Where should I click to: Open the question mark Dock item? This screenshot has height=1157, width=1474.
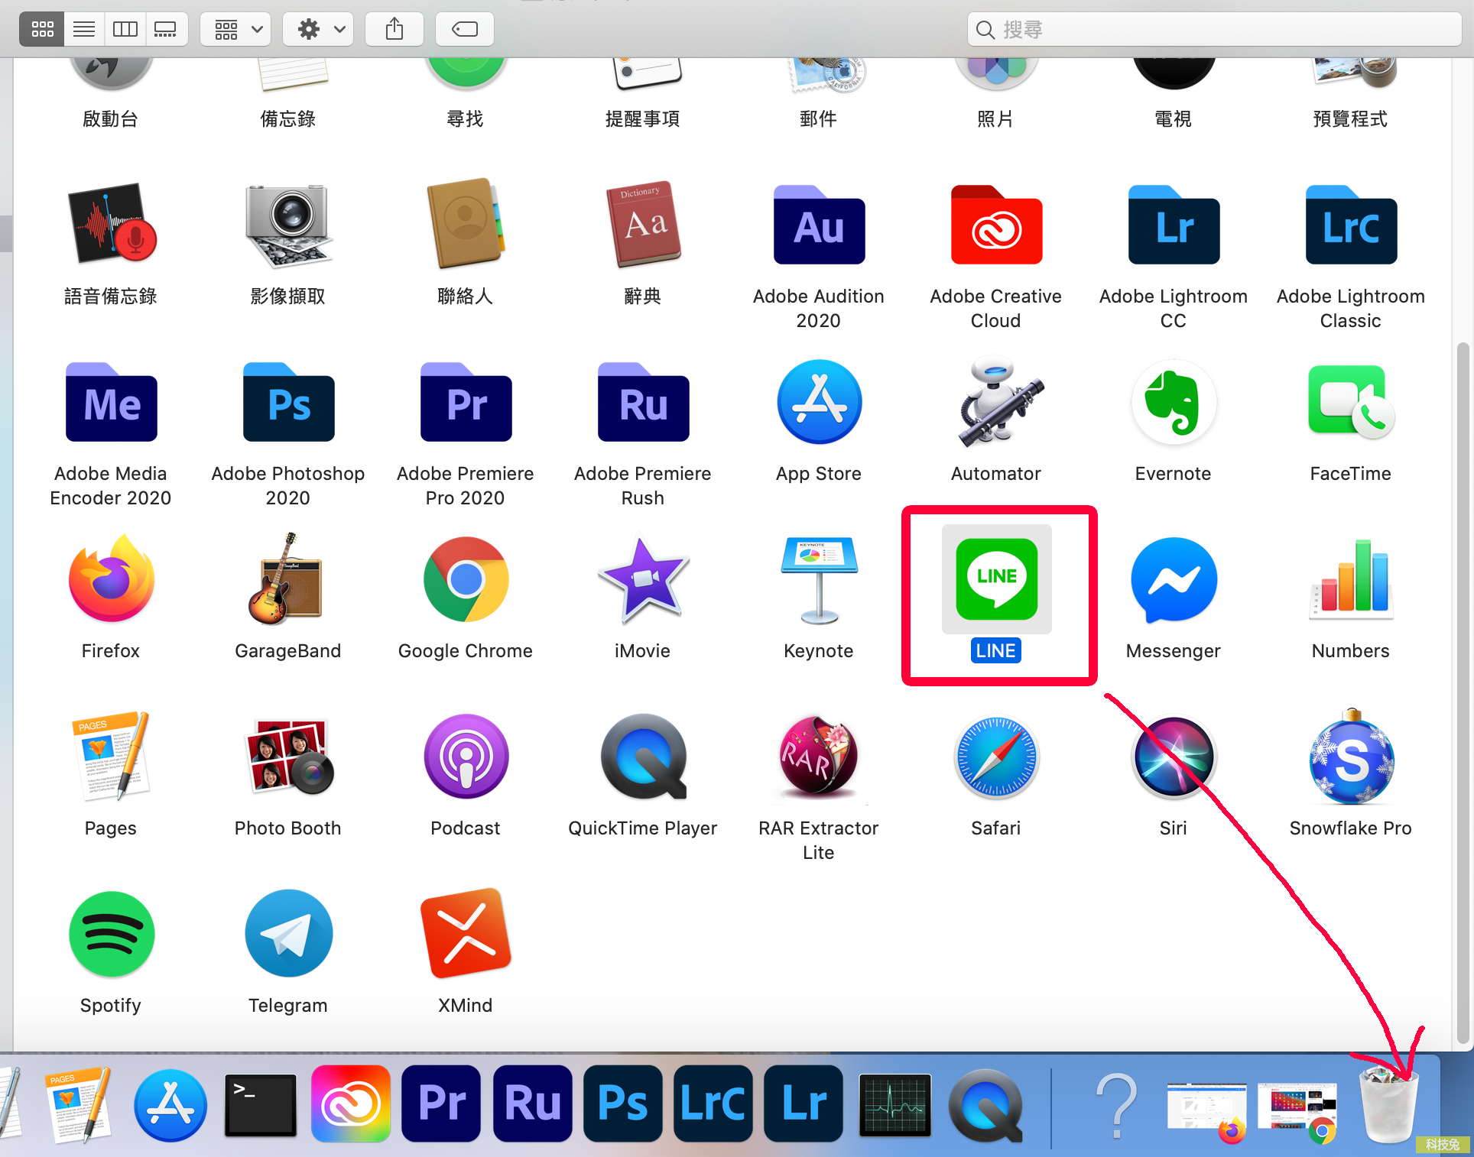(x=1117, y=1105)
